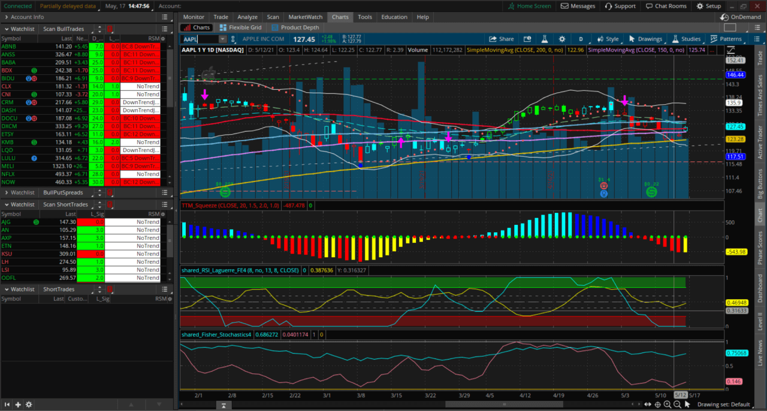767x411 pixels.
Task: Switch to the Trade tab
Action: tap(221, 17)
